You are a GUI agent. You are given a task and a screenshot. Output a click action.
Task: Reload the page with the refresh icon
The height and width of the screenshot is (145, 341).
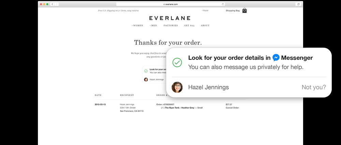(x=223, y=4)
